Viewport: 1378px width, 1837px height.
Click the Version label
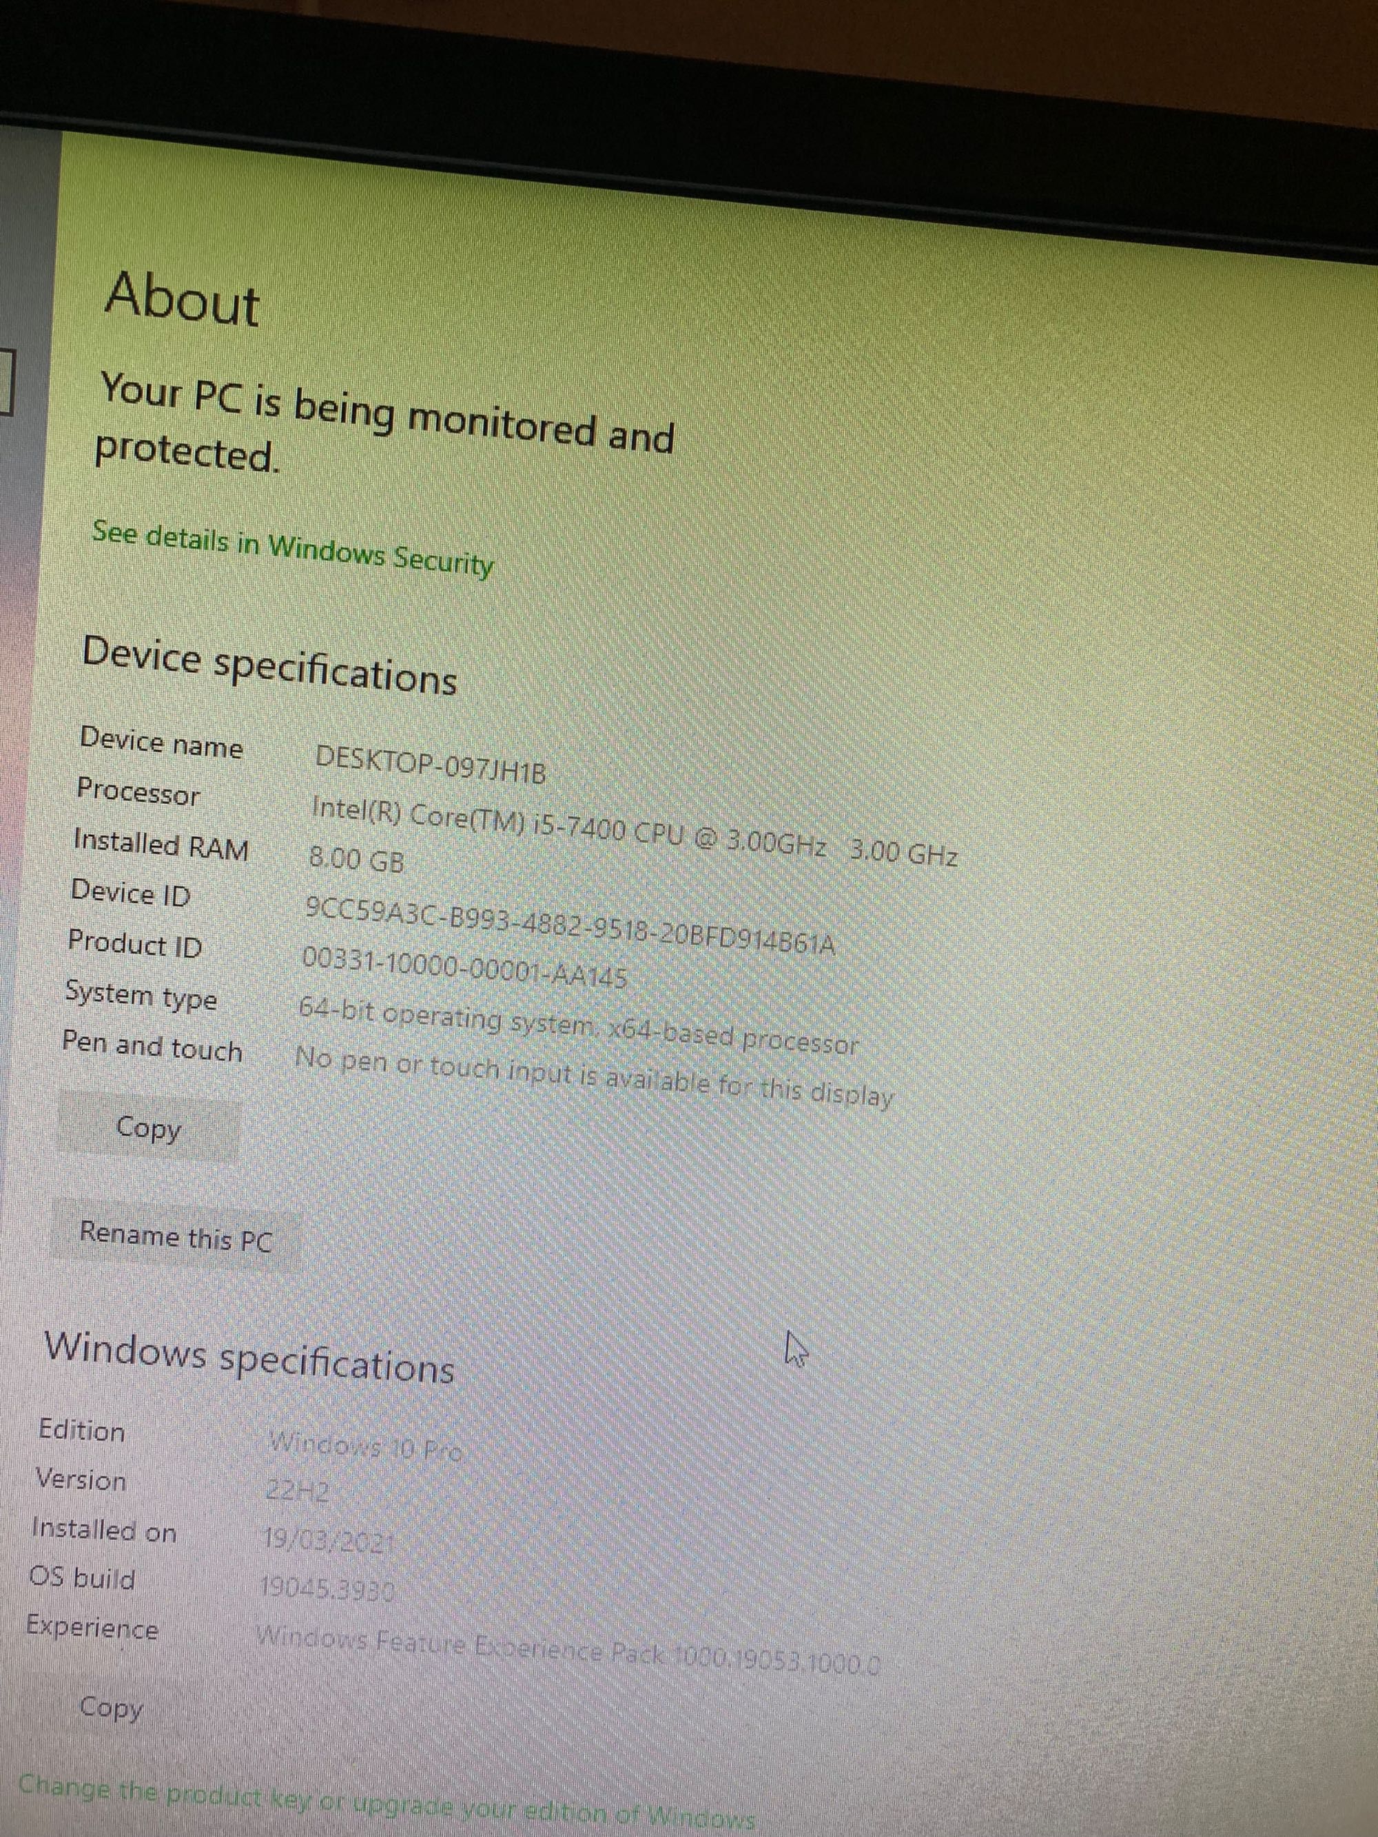[81, 1480]
